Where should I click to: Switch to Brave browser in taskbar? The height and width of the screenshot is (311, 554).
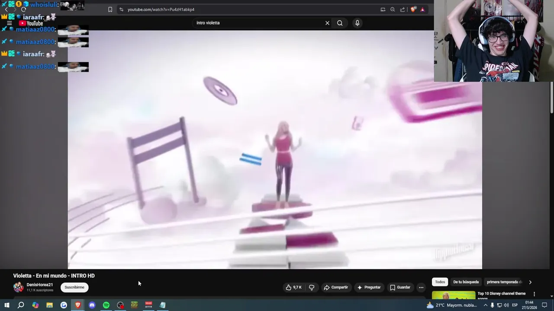pos(78,305)
